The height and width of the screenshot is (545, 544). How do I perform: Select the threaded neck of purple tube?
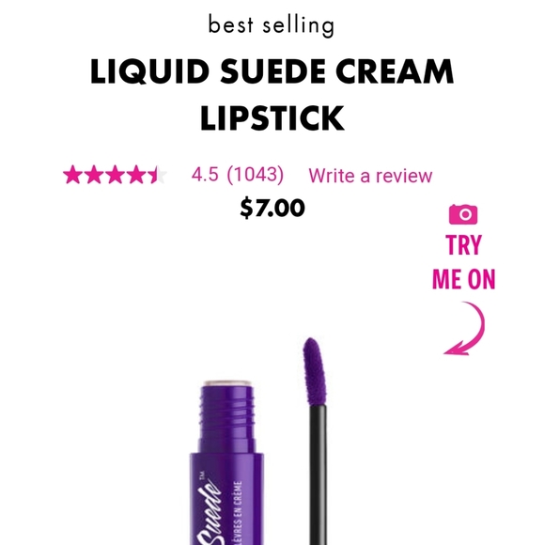point(227,412)
